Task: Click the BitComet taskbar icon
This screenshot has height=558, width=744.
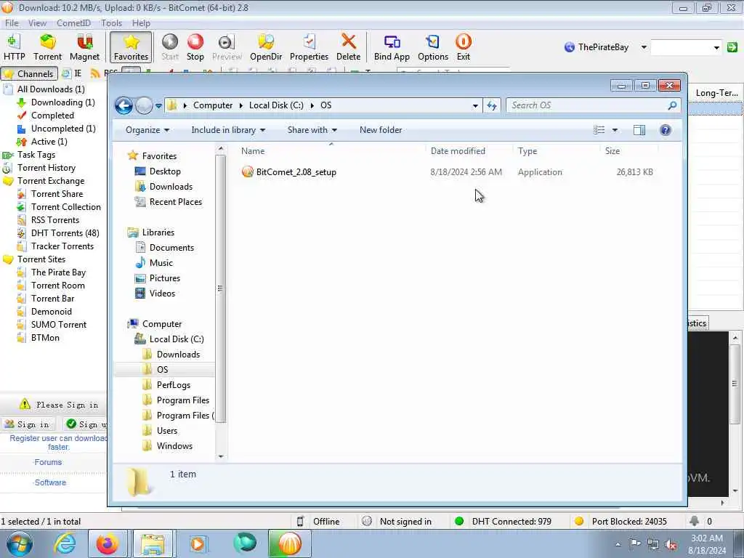Action: pyautogui.click(x=289, y=543)
